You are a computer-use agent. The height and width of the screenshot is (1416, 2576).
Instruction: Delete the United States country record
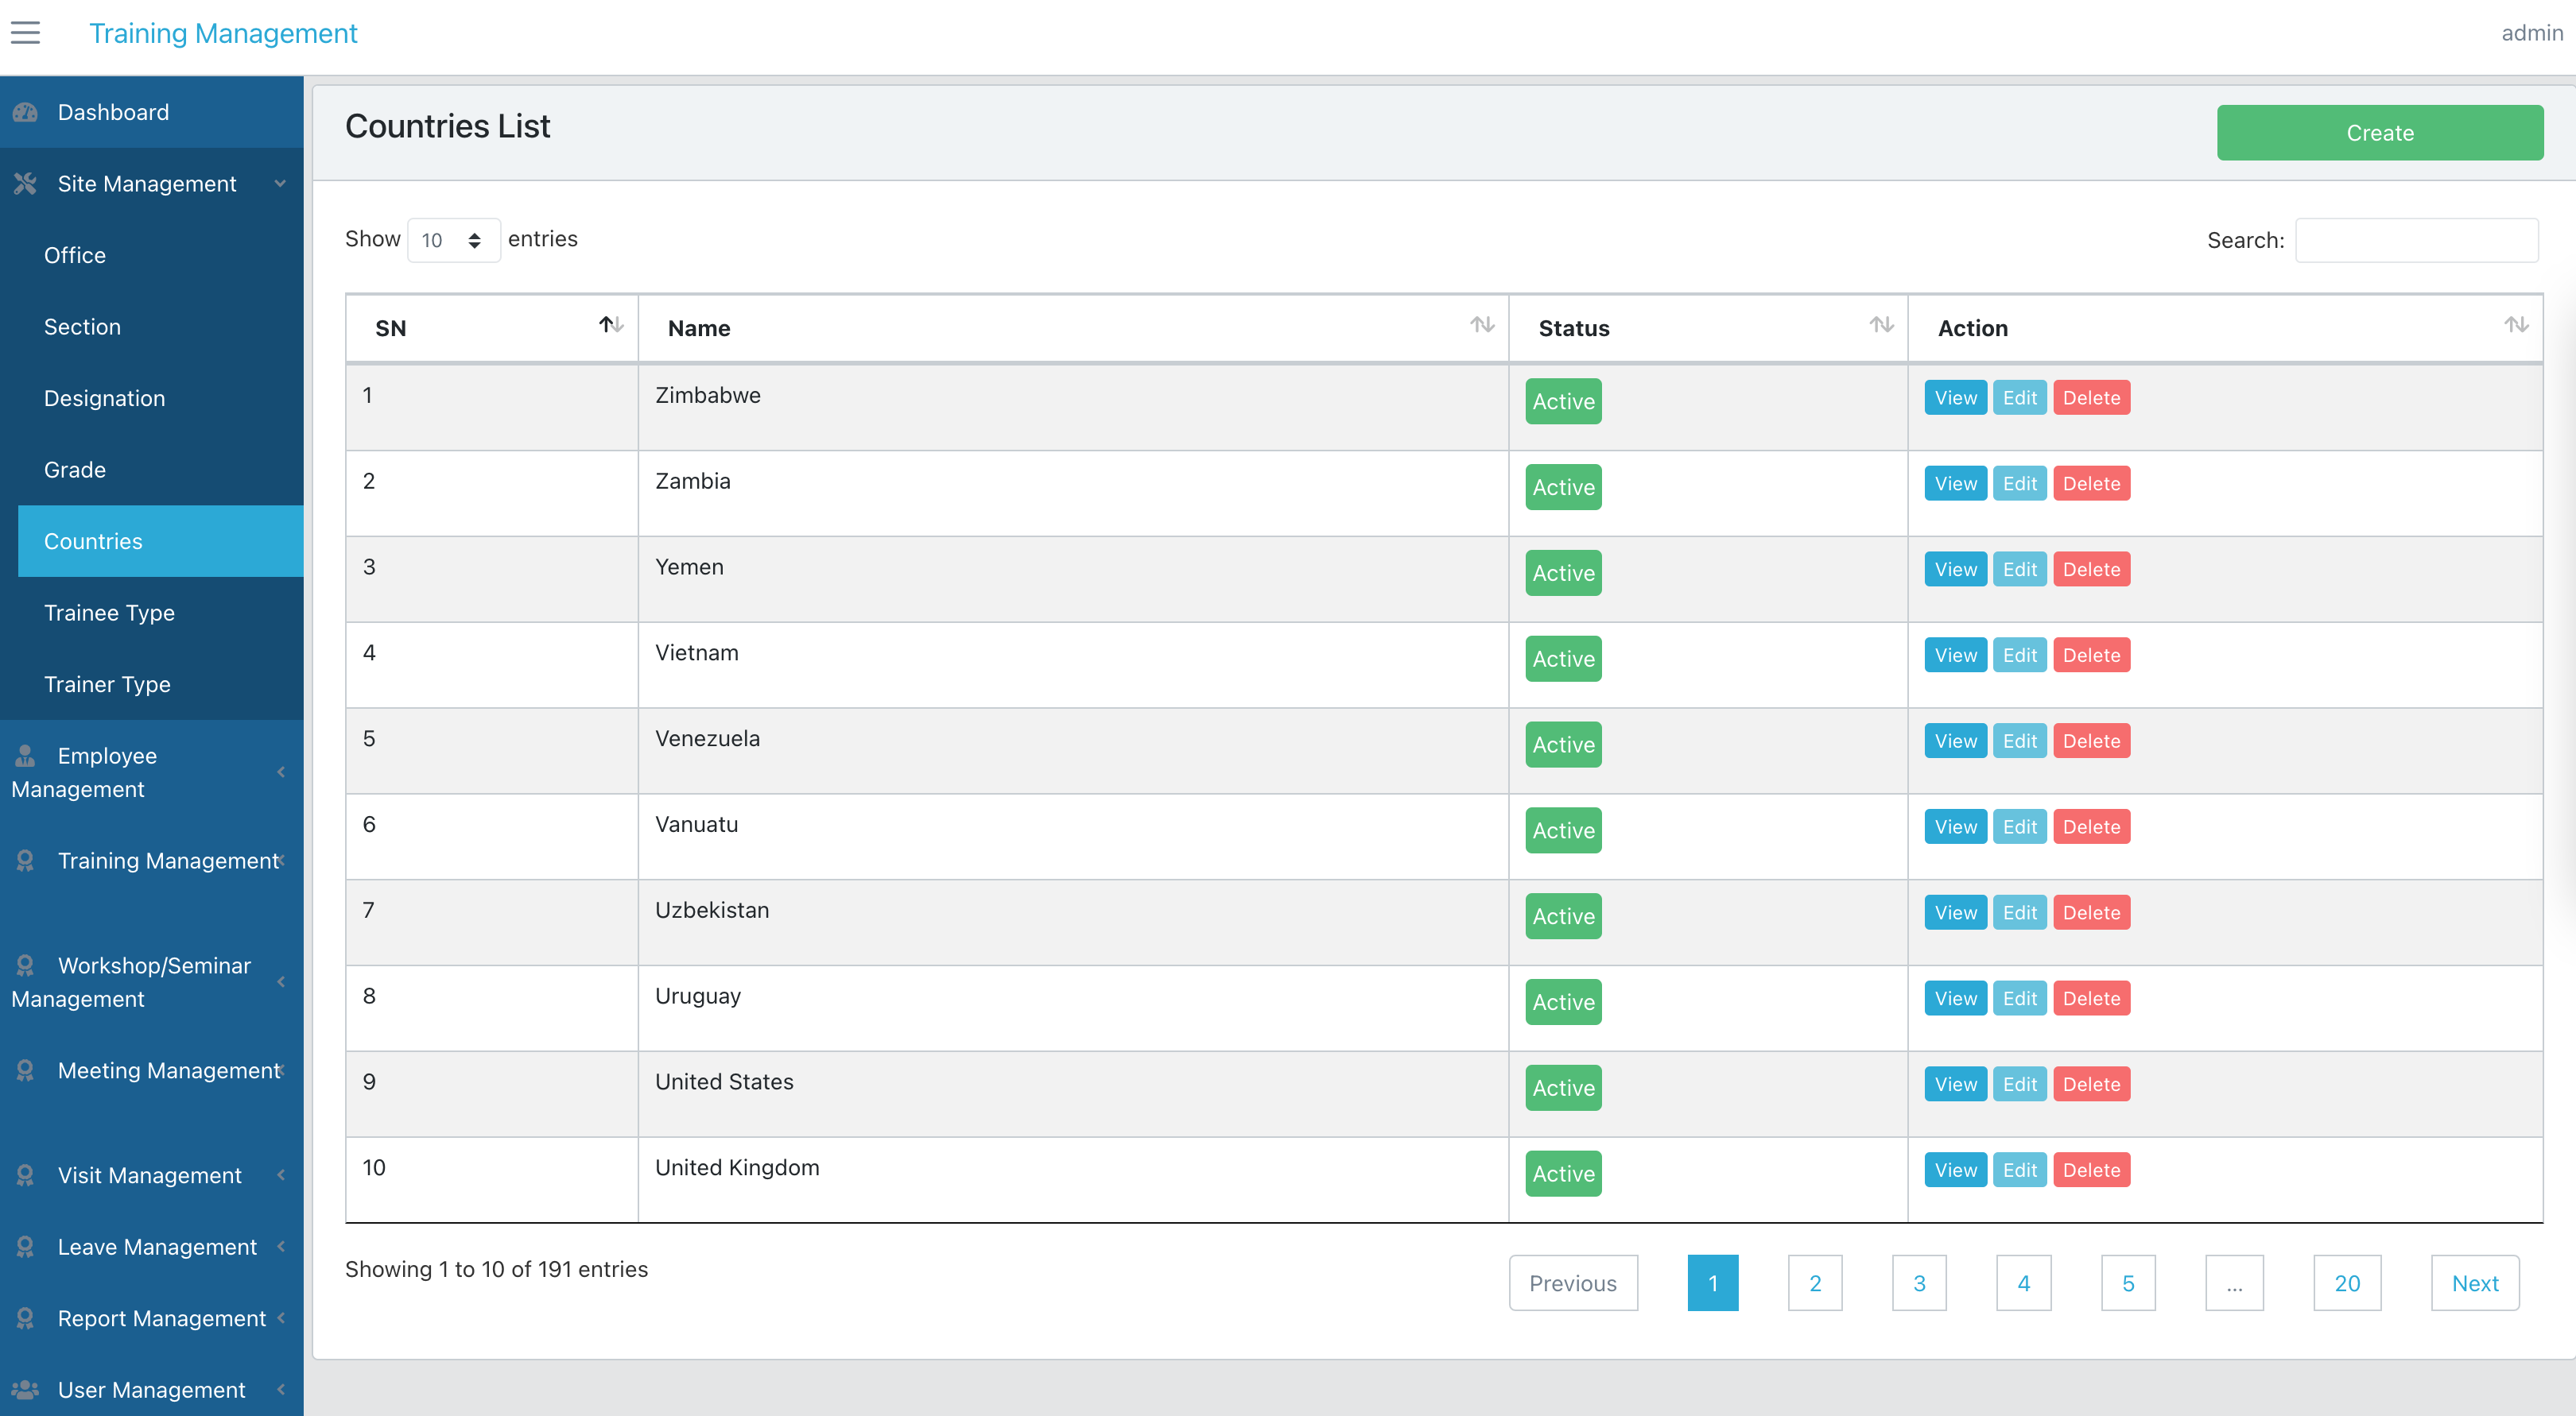pos(2091,1085)
